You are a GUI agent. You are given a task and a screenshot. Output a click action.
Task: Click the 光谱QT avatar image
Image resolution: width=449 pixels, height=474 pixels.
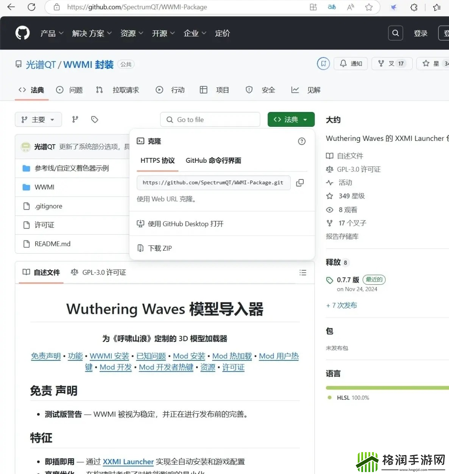click(x=26, y=147)
